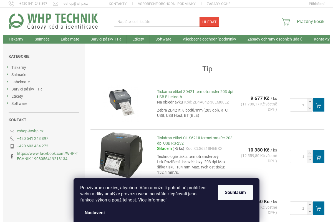Accept cookies with the Souhlasím button

(x=235, y=192)
